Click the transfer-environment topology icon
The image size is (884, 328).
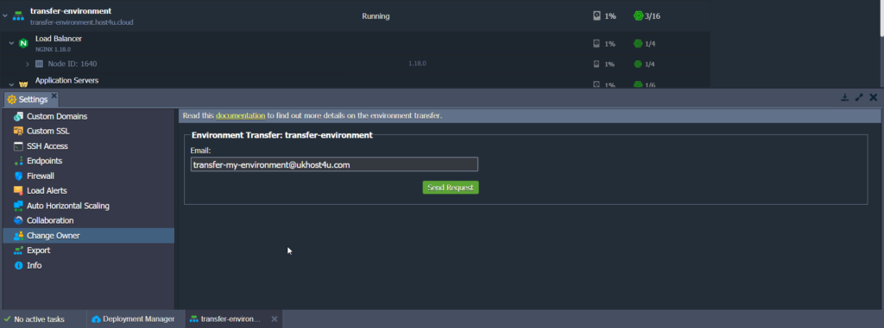coord(19,15)
